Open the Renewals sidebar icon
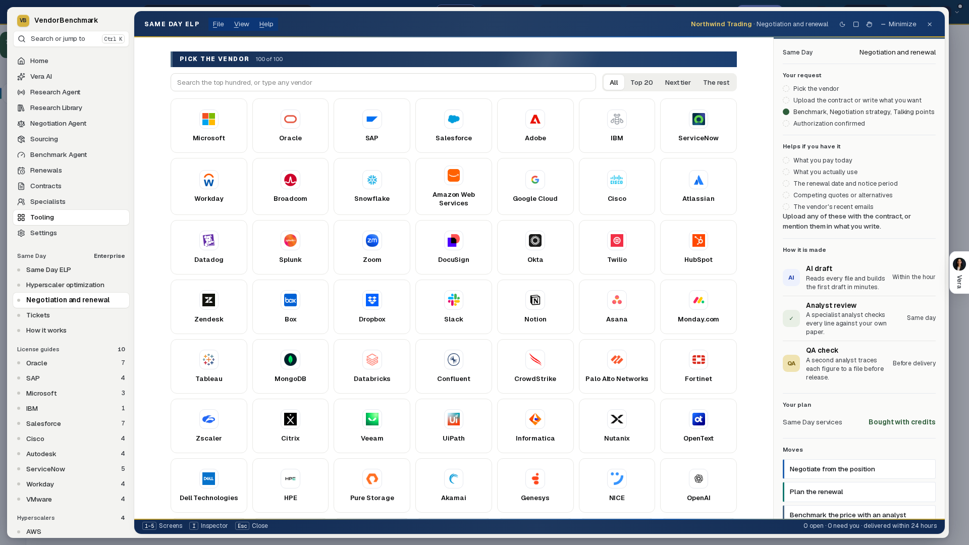The image size is (969, 545). tap(21, 171)
